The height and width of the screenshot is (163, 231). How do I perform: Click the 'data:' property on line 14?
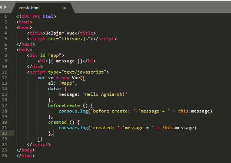55,89
